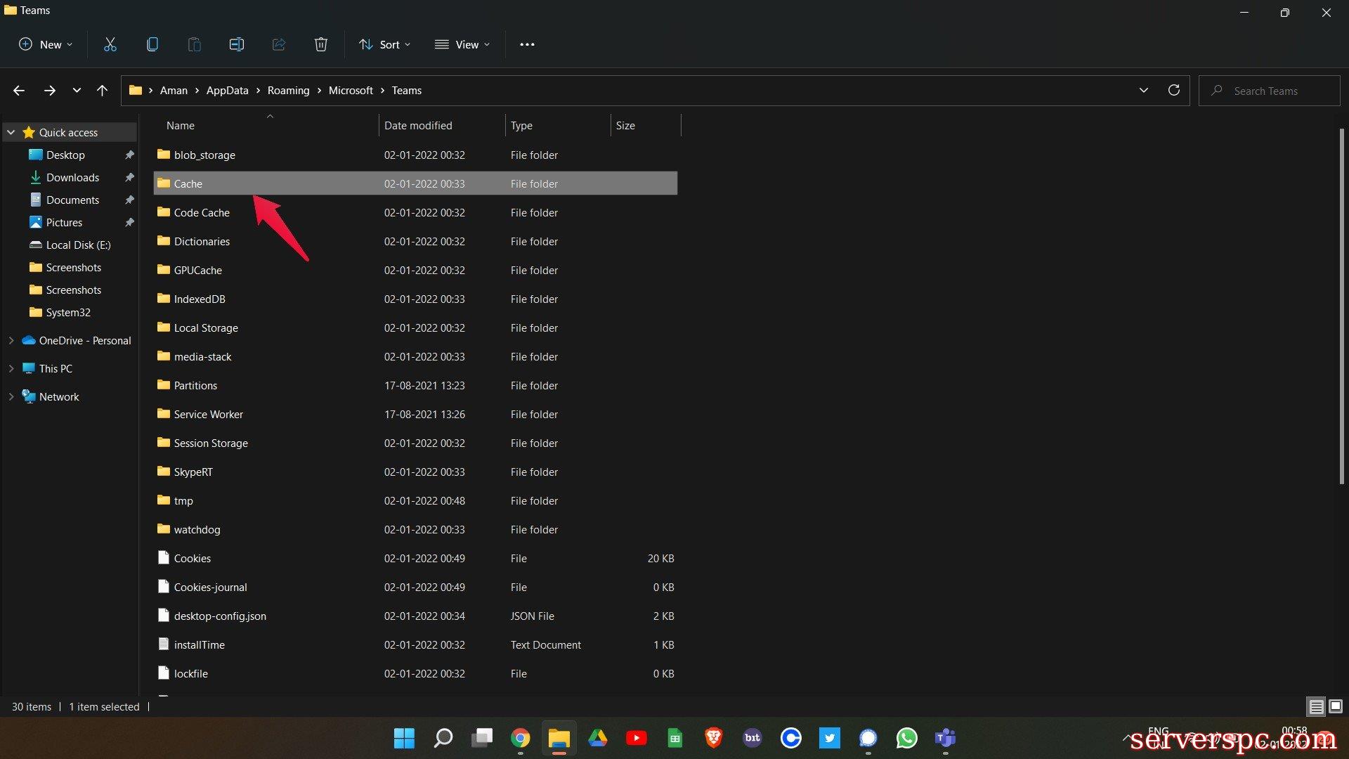Open the recent locations chevron
The image size is (1349, 759).
[x=77, y=91]
